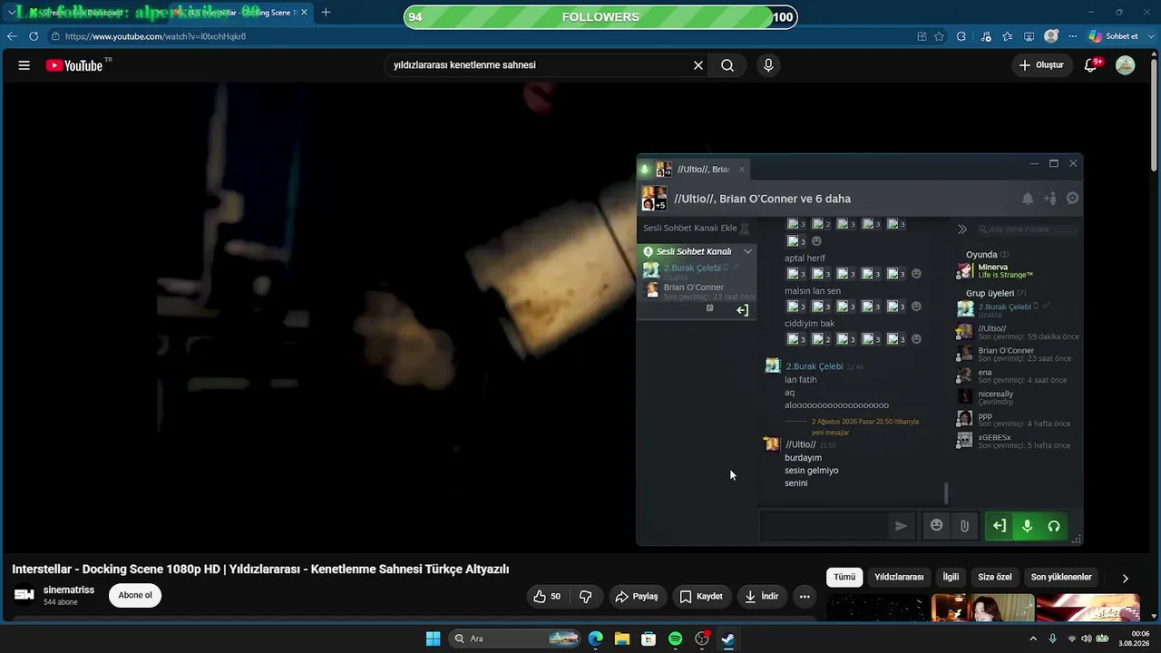
Task: Open the Steam chat emoticon picker
Action: click(937, 526)
